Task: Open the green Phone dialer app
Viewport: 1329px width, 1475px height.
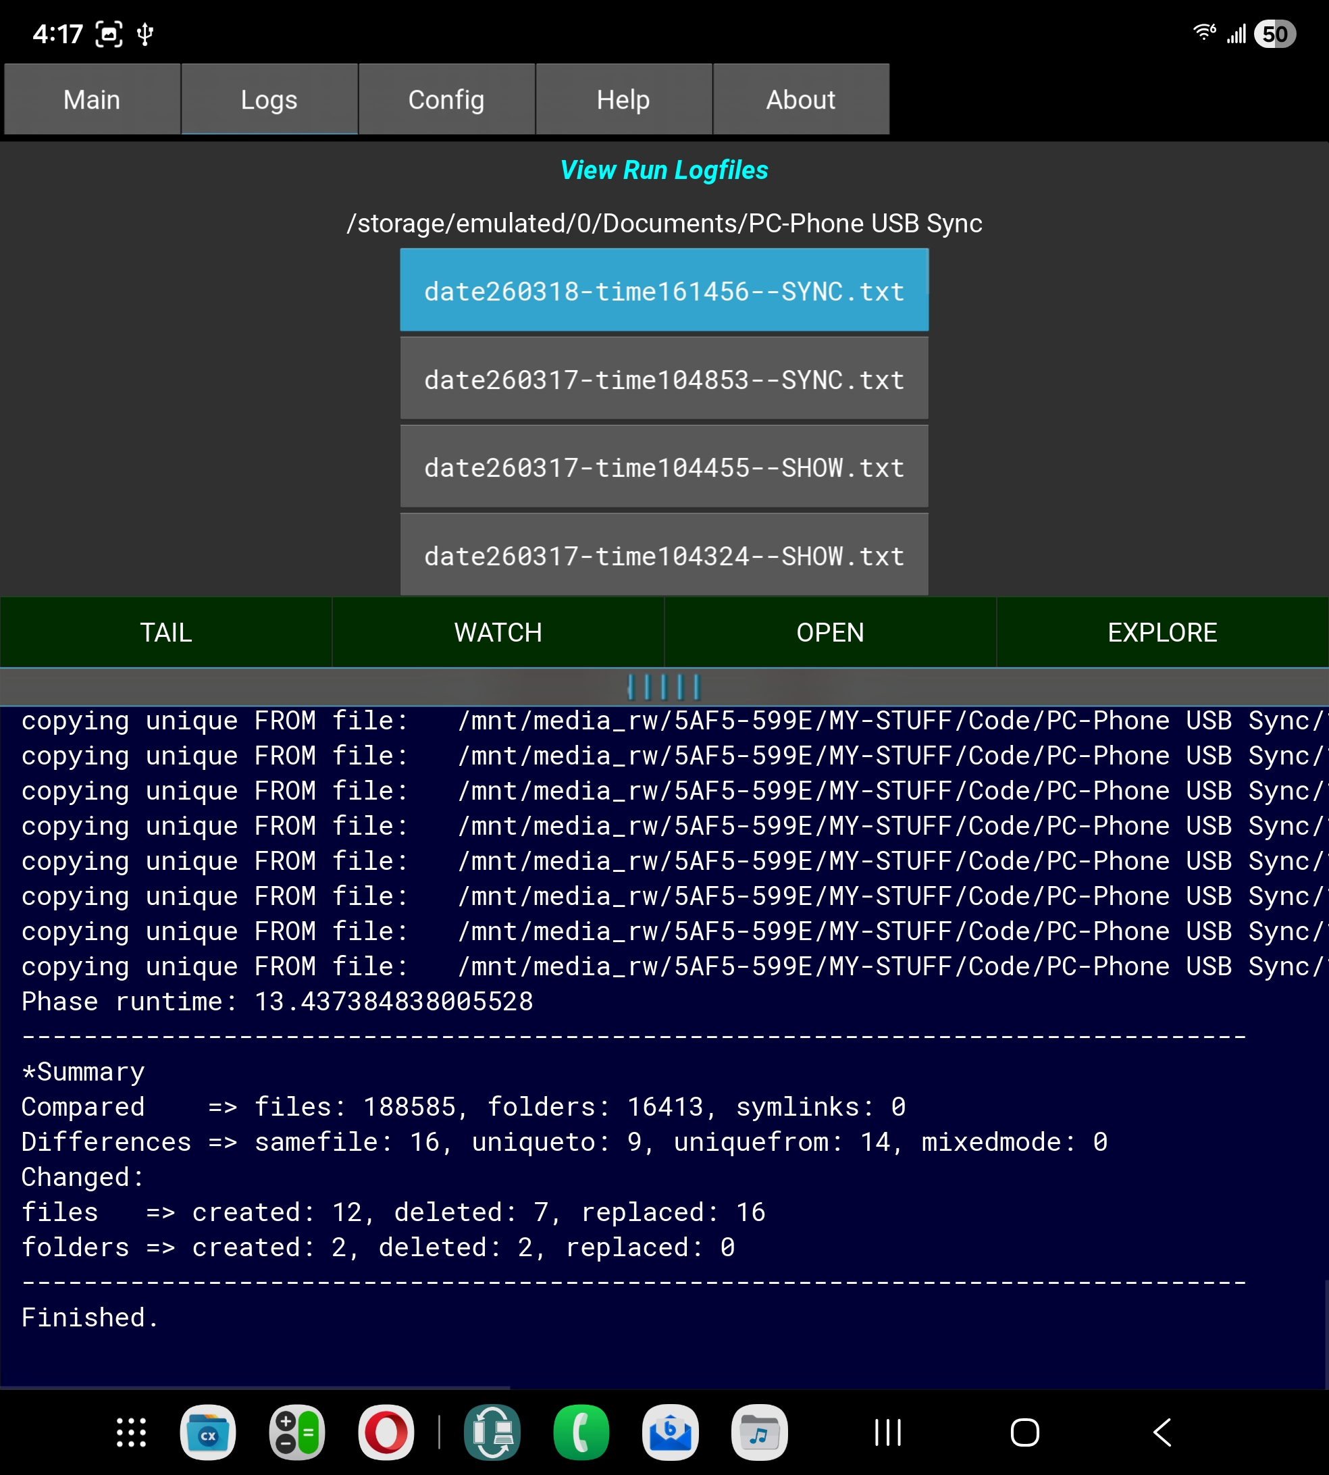Action: (581, 1432)
